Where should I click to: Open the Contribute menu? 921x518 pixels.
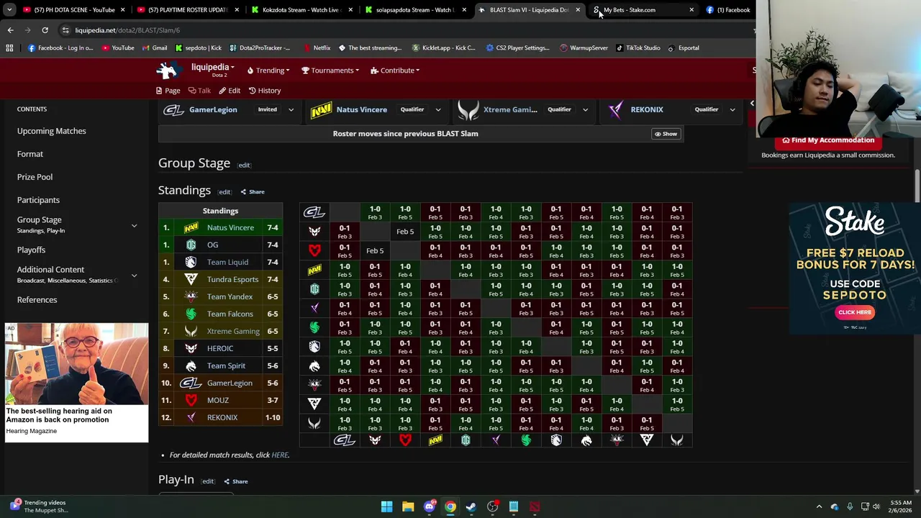pos(395,71)
